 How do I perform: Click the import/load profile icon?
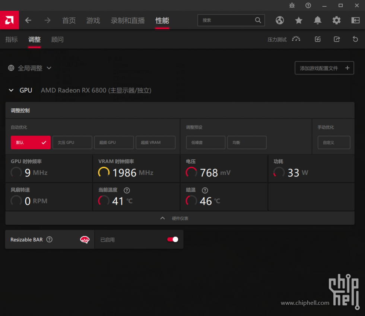[x=318, y=39]
